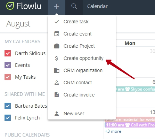Viewport: 155px width, 139px height.
Task: Toggle Felix Lynch shared calendar checkbox
Action: (8, 118)
